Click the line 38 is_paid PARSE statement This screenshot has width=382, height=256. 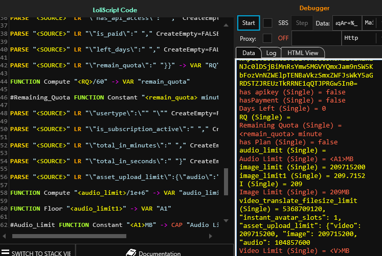click(x=114, y=34)
